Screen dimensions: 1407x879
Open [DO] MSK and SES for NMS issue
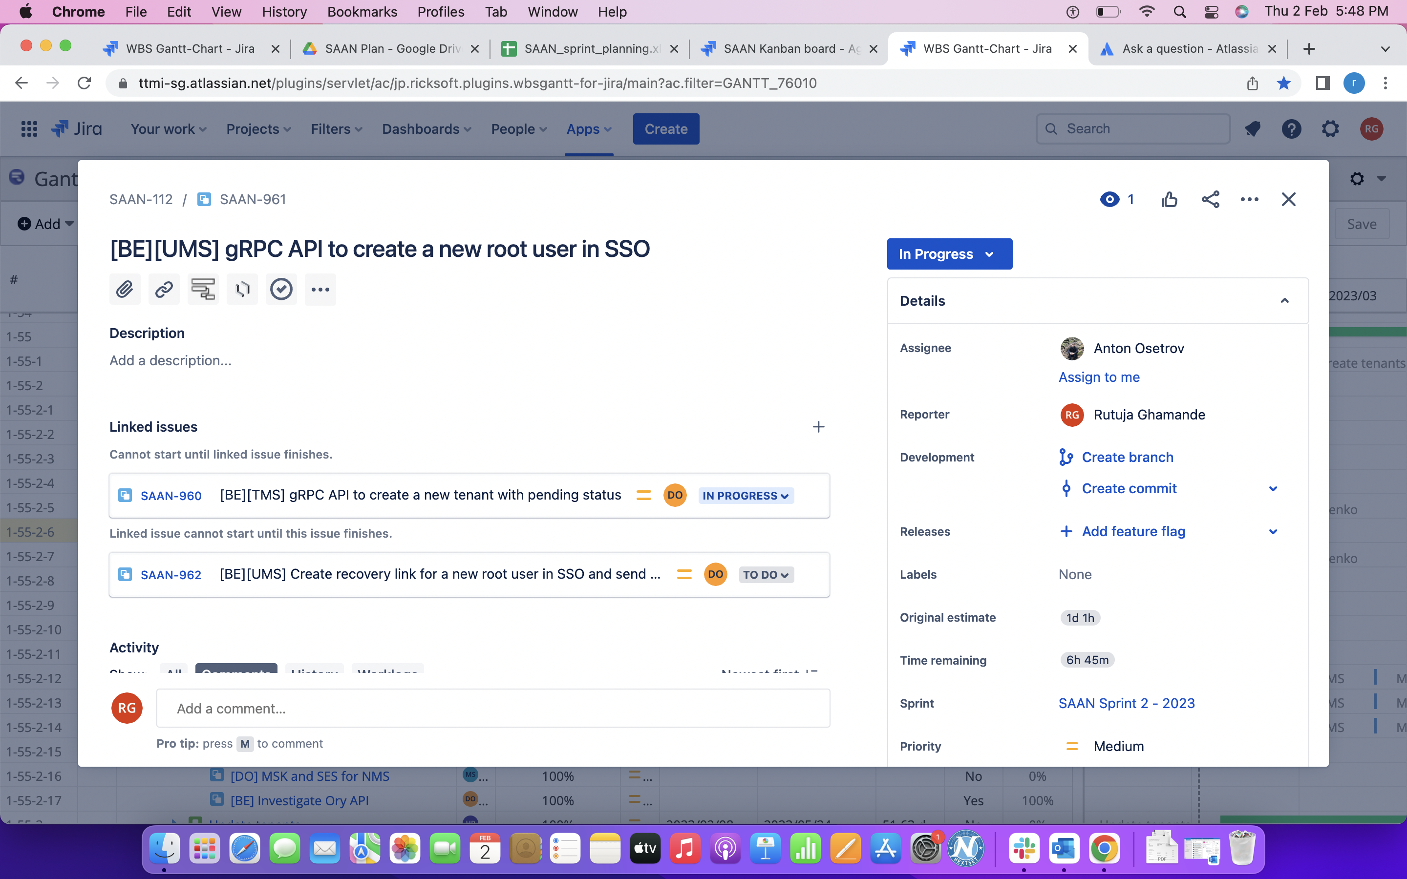click(309, 776)
